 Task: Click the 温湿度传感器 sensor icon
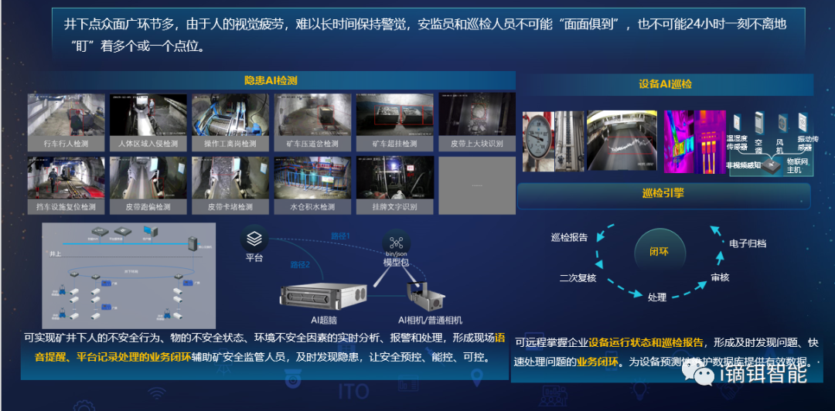point(735,124)
